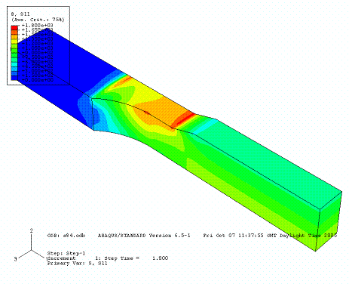The height and width of the screenshot is (284, 349).
Task: Select the legend title 'S, S11'
Action: click(20, 14)
